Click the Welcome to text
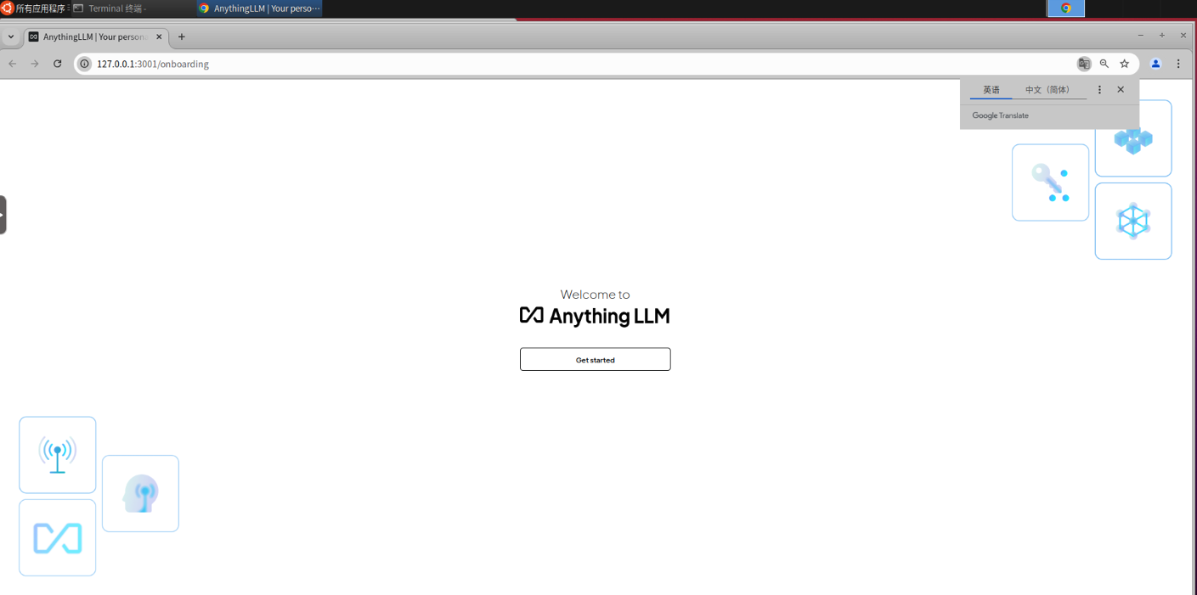The width and height of the screenshot is (1197, 595). click(595, 295)
